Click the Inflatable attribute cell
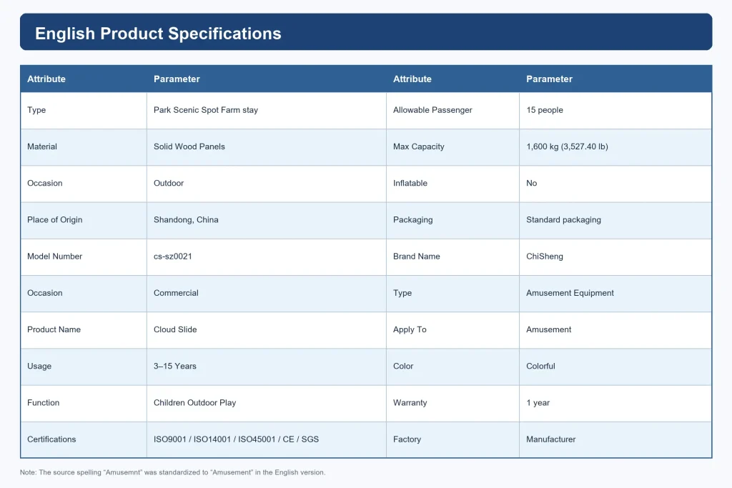Screen dimensions: 732x488 point(452,184)
